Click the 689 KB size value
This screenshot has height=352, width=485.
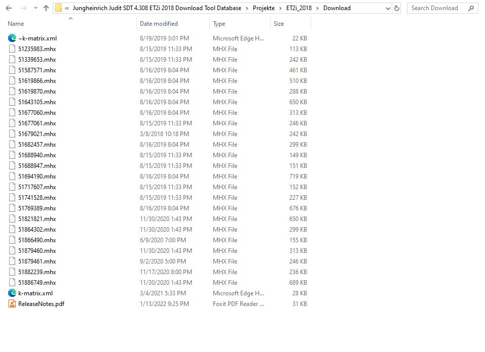(298, 283)
